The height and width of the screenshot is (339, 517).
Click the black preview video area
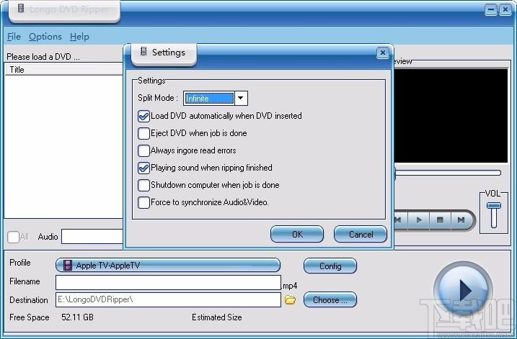(x=451, y=116)
